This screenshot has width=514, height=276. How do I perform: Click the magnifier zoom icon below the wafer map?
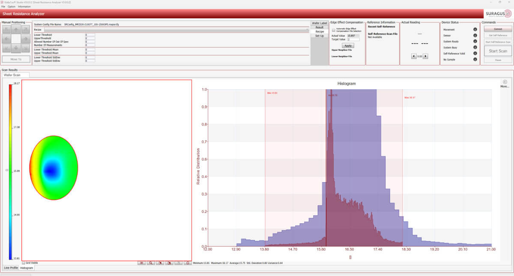pyautogui.click(x=151, y=263)
